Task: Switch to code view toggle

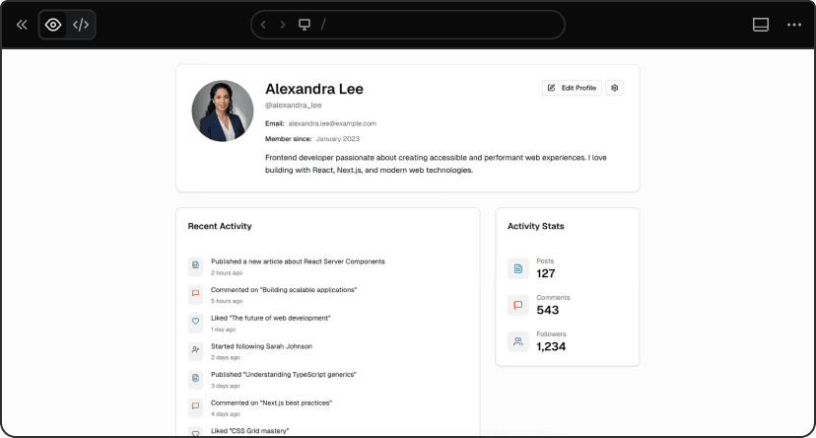Action: (x=81, y=25)
